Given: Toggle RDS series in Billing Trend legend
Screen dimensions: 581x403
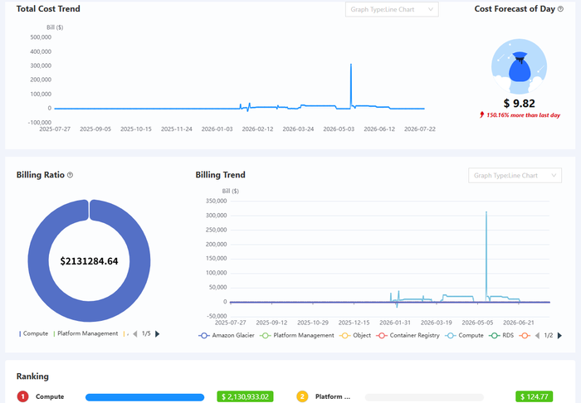Looking at the screenshot, I should click(501, 336).
